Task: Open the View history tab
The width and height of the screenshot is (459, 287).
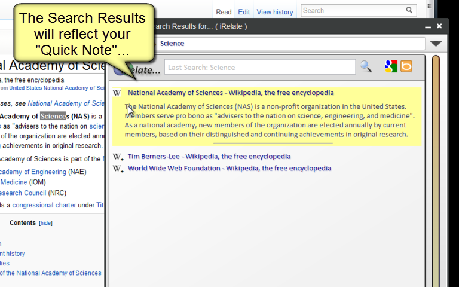Action: 275,12
